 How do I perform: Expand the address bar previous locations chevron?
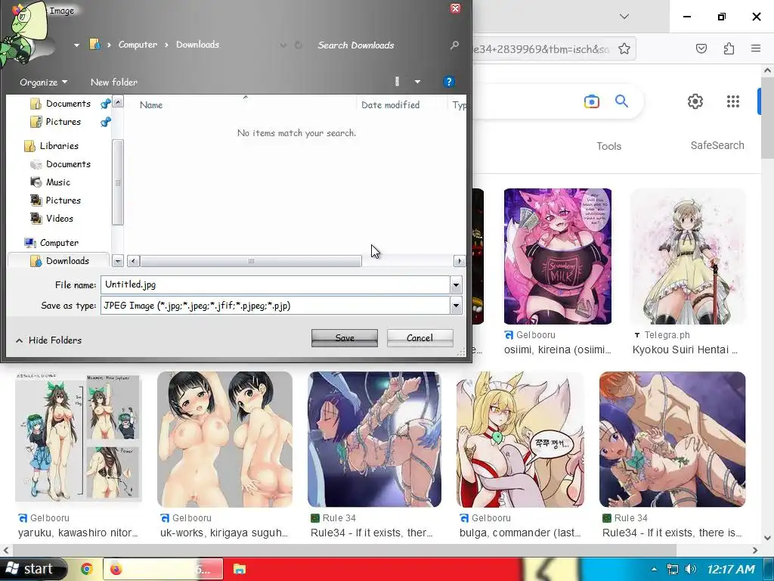point(283,45)
